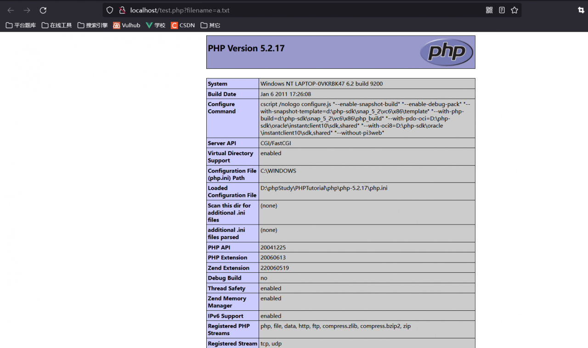Select the D:\phpStudy php.ini path value
Viewport: 588px width, 348px height.
point(324,188)
